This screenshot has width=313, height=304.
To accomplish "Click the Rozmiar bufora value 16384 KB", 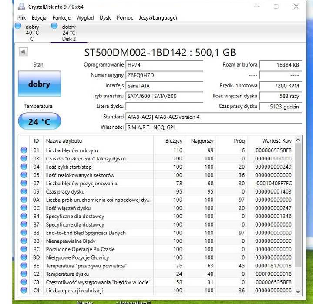I will 281,65.
